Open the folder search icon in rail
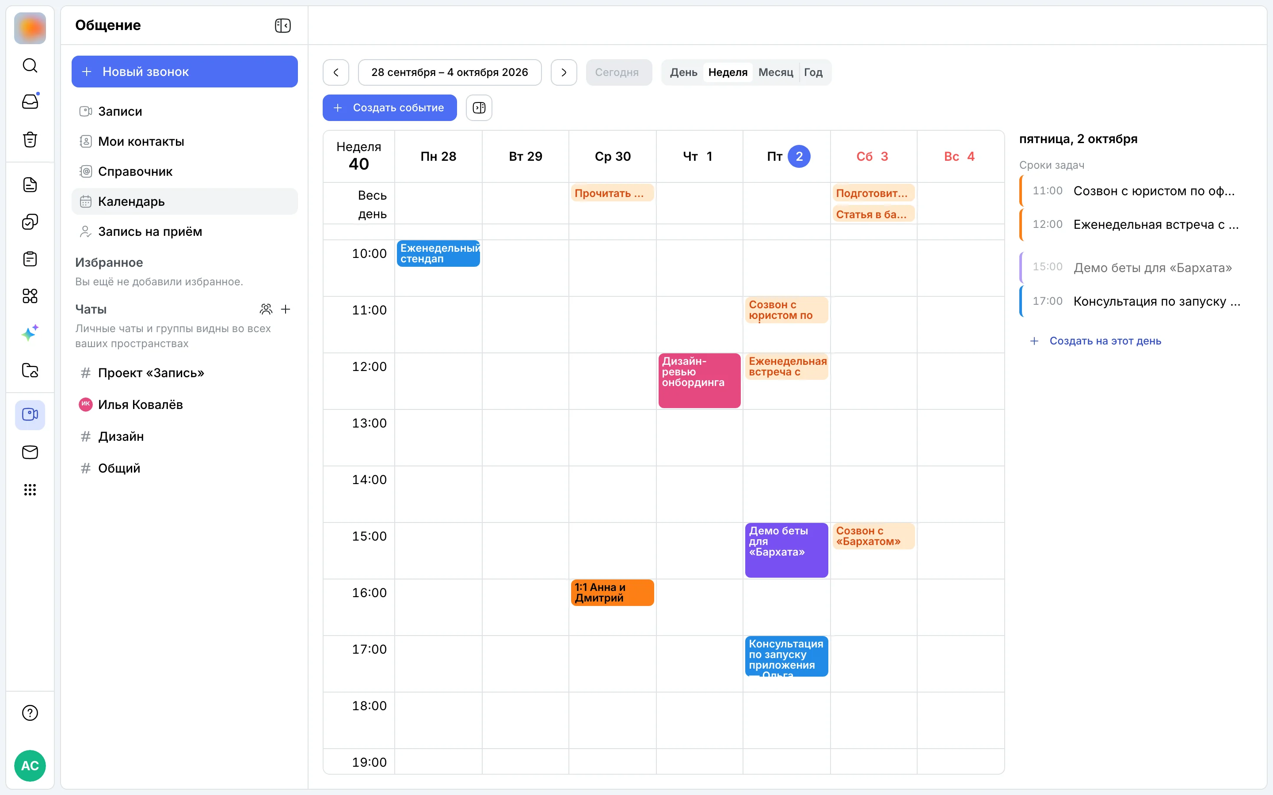This screenshot has width=1273, height=795. coord(30,371)
